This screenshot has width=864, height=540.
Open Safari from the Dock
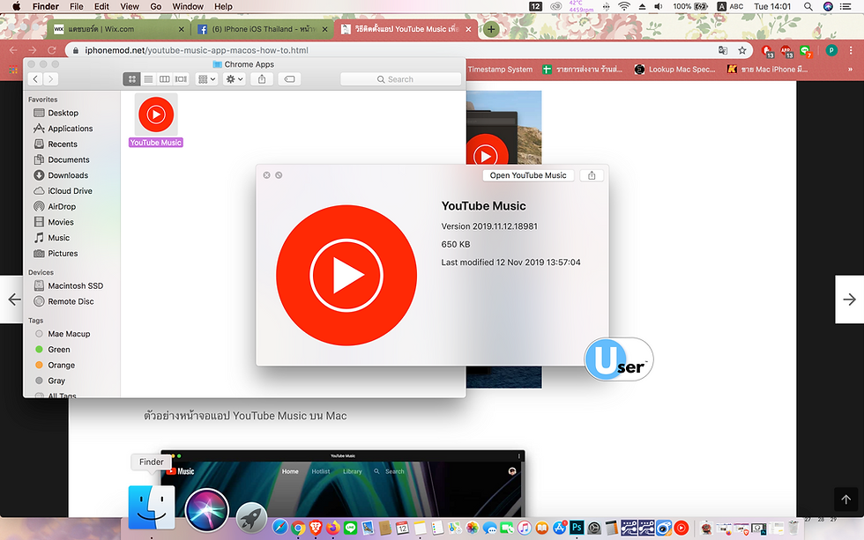coord(280,528)
